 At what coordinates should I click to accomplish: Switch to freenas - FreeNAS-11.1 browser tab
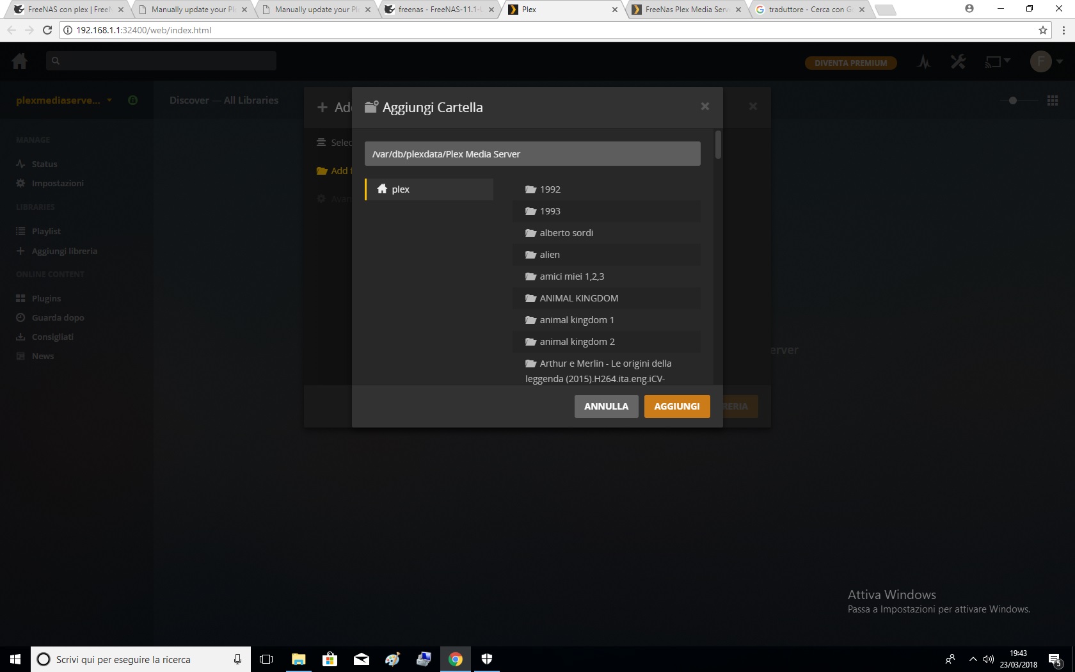pyautogui.click(x=439, y=10)
